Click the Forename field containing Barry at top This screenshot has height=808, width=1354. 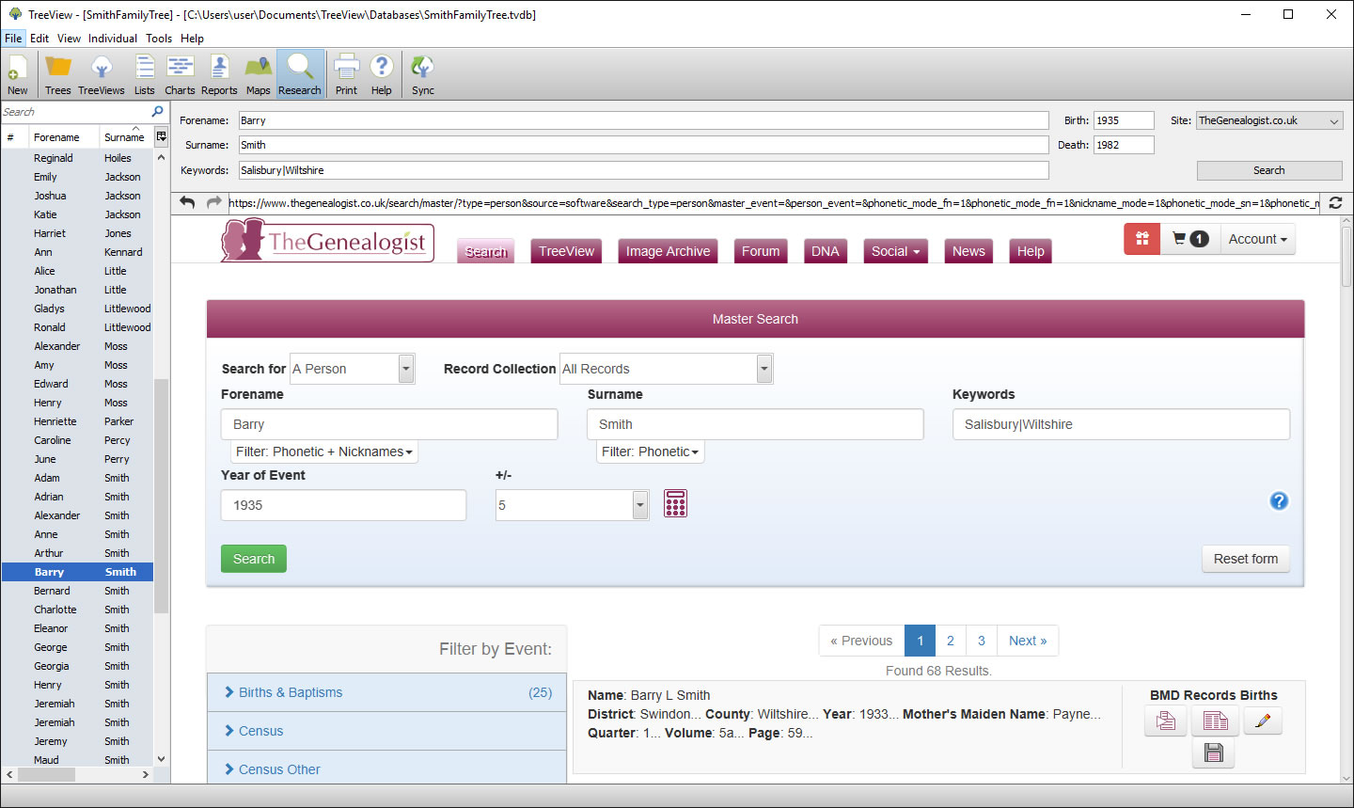(644, 120)
